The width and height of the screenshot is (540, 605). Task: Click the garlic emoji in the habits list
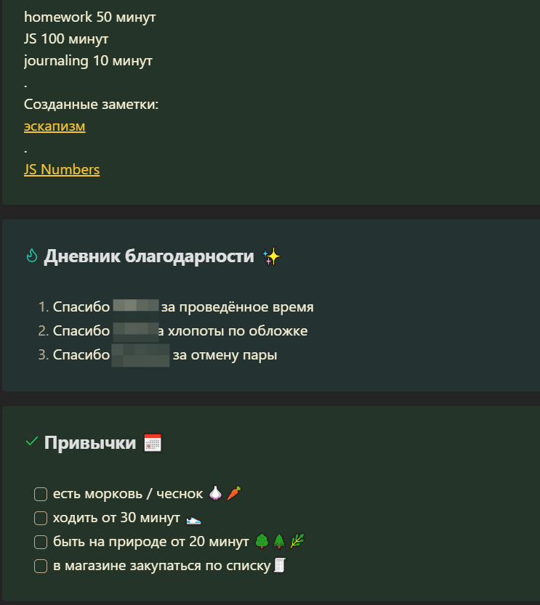coord(215,493)
